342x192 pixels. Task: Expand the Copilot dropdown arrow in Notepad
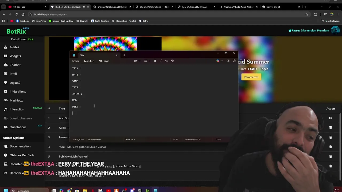[222, 61]
